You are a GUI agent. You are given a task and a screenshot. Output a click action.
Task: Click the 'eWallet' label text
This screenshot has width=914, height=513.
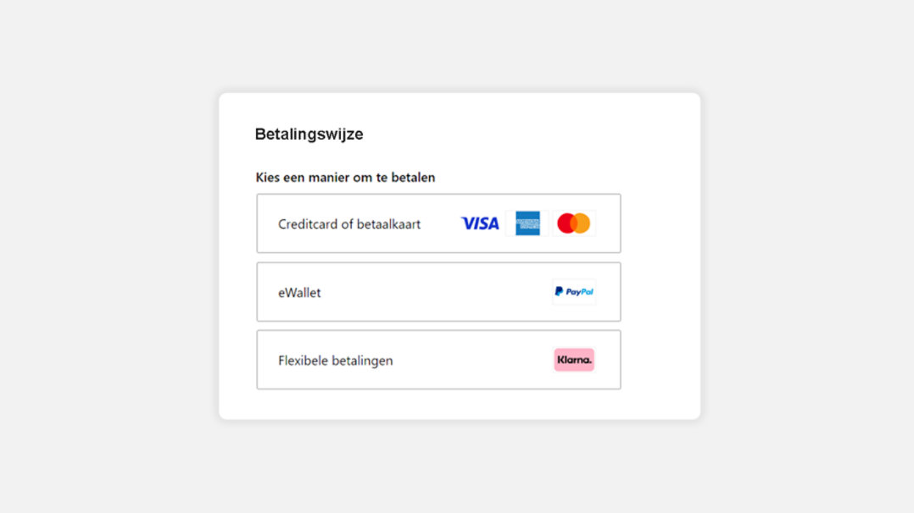[x=299, y=293]
